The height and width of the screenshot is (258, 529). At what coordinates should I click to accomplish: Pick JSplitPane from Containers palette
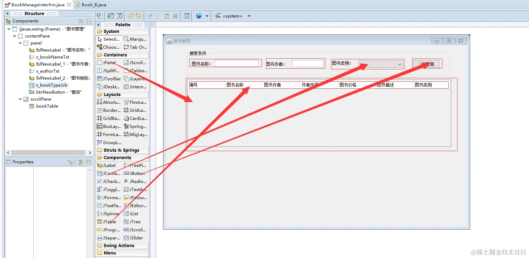[x=108, y=71]
